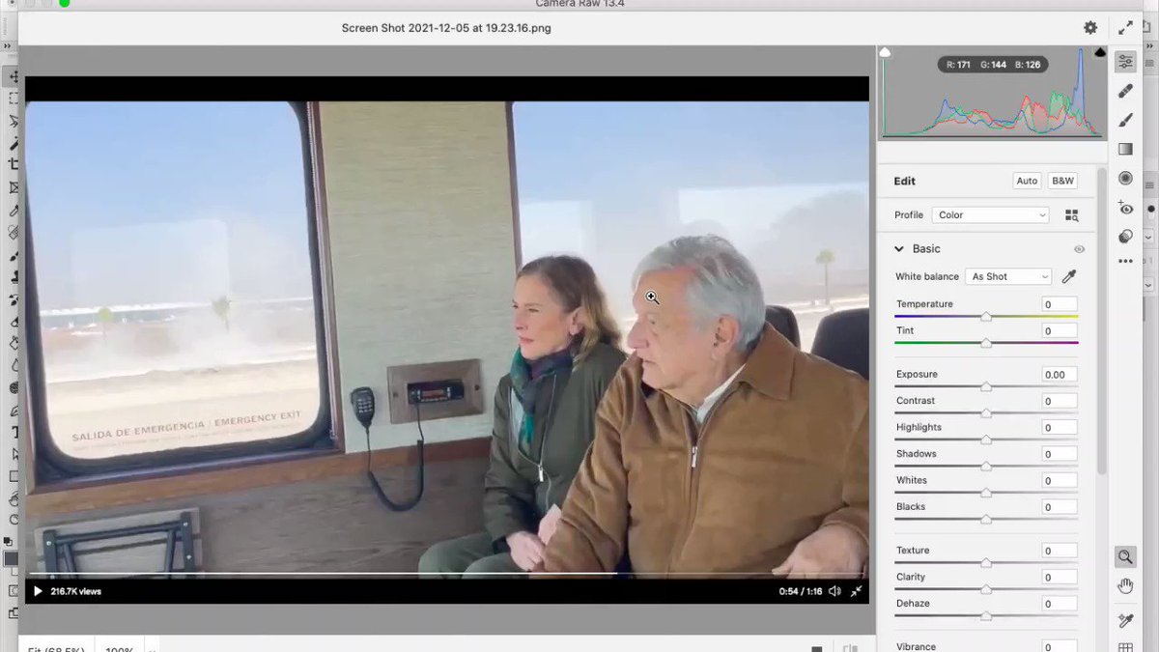
Task: Click the Temperature slider handle
Action: (x=986, y=316)
